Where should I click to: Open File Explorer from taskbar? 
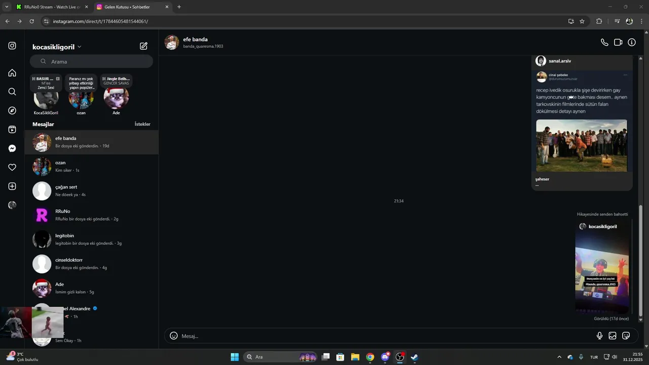click(x=355, y=357)
